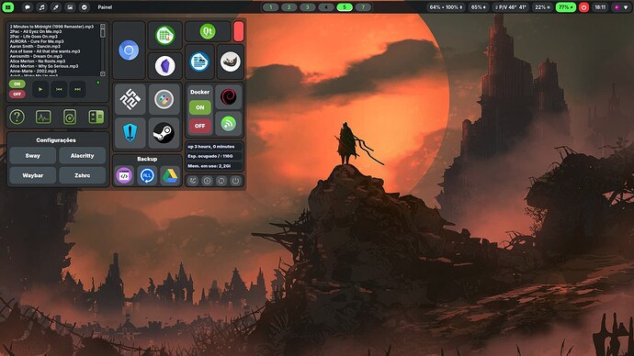This screenshot has height=356, width=634.
Task: Open the white maze-pattern launcher icon
Action: 130,99
